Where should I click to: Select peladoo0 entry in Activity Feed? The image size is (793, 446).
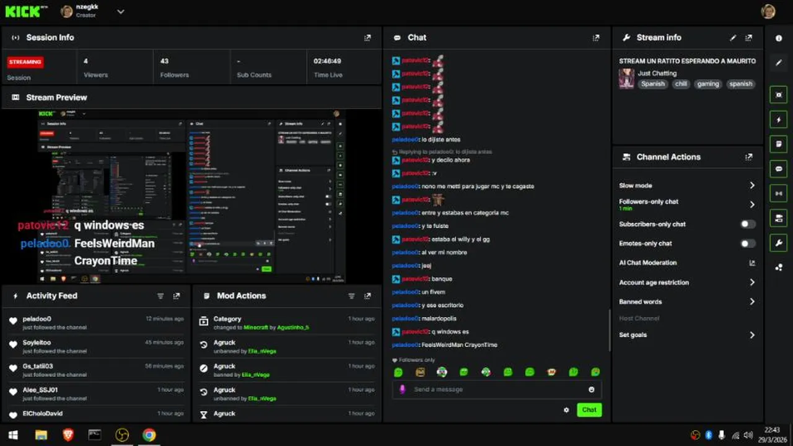click(x=97, y=323)
